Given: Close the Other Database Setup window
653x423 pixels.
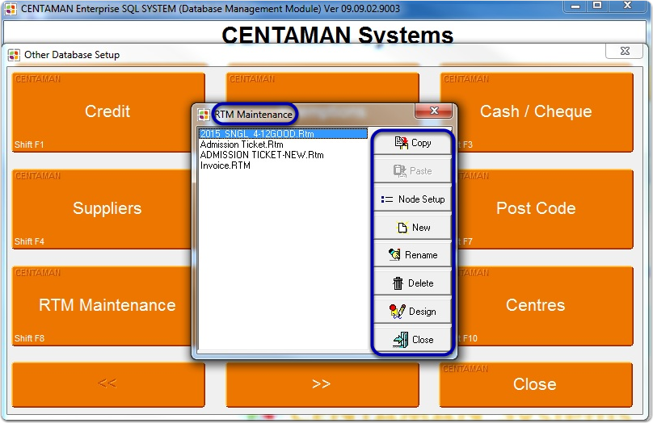Looking at the screenshot, I should point(625,51).
